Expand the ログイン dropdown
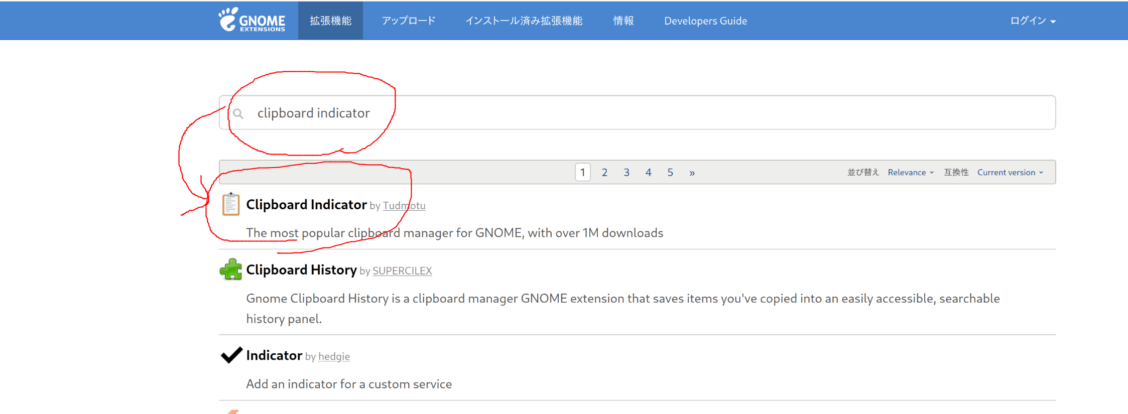This screenshot has height=414, width=1128. pyautogui.click(x=1033, y=21)
